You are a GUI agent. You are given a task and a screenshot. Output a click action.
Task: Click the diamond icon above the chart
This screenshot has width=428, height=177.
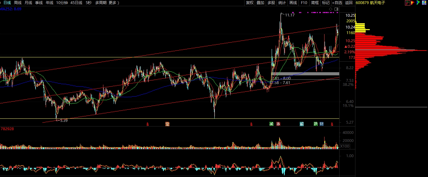(331, 9)
